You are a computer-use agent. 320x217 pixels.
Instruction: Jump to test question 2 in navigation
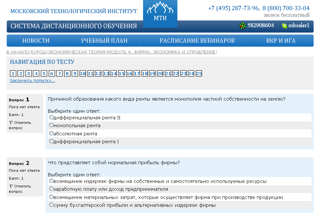coord(21,73)
